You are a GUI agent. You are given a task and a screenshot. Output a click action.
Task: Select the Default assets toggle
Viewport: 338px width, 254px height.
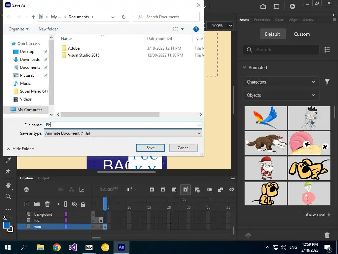pyautogui.click(x=272, y=34)
